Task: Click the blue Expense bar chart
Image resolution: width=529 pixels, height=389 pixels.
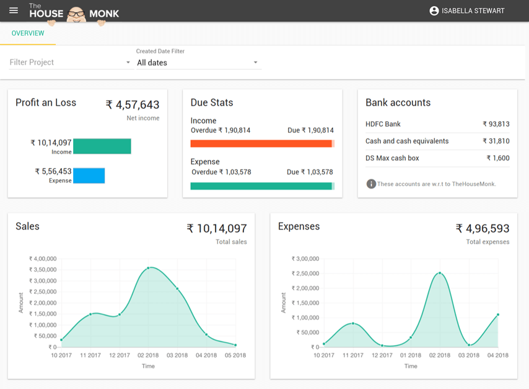Action: pyautogui.click(x=90, y=176)
